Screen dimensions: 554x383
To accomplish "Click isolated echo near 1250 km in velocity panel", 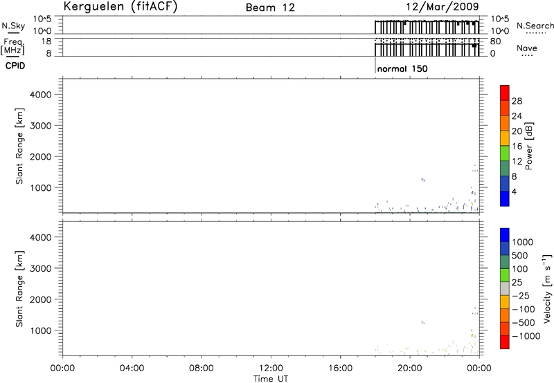I will (422, 322).
